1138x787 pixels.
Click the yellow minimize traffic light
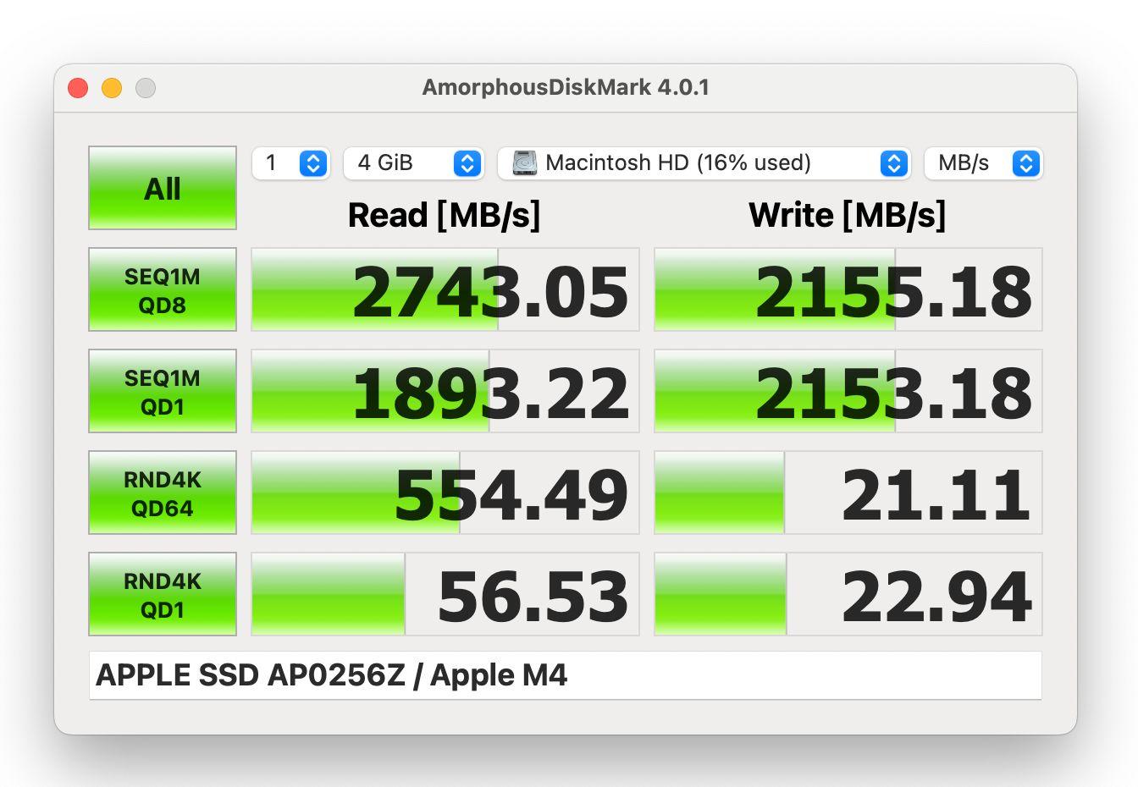click(111, 87)
